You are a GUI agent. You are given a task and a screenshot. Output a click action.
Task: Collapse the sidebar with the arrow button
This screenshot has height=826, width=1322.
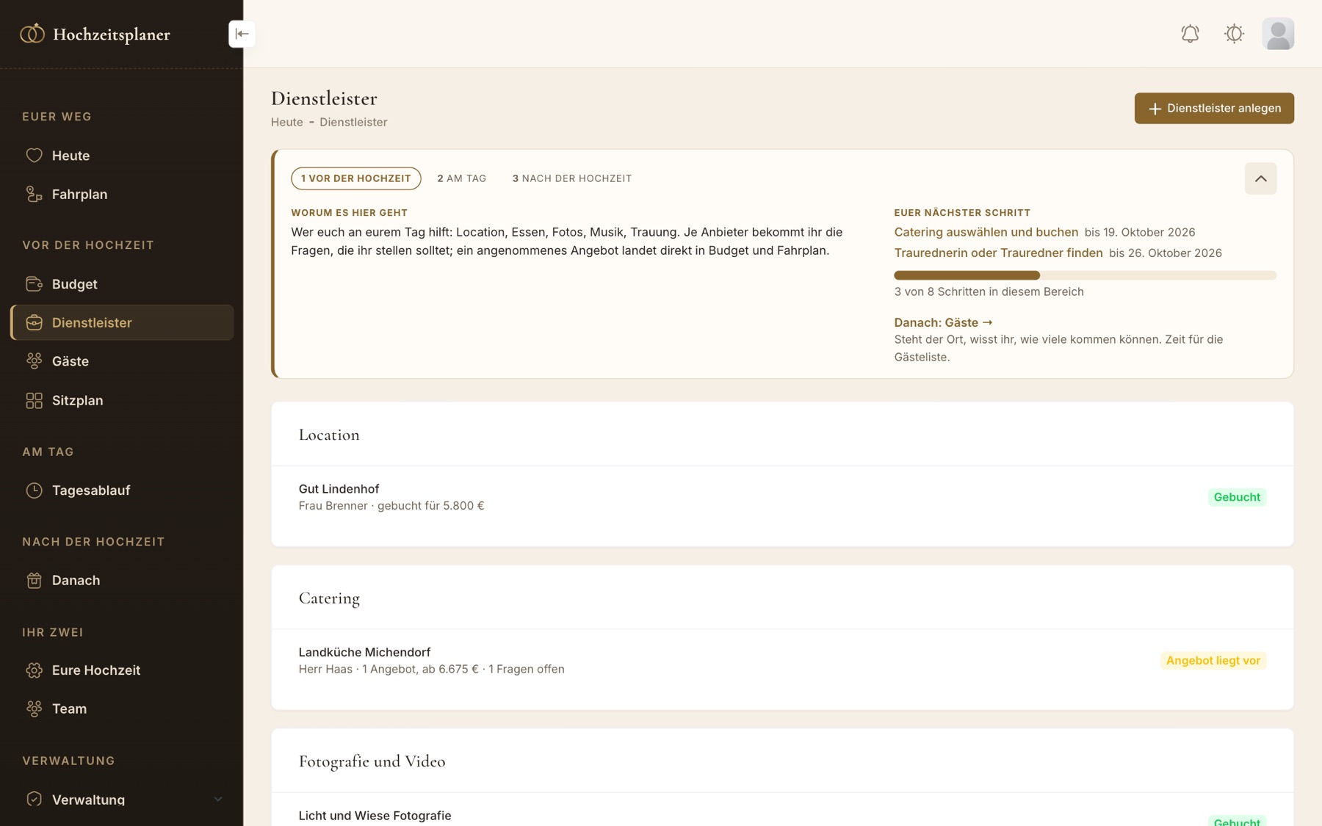pyautogui.click(x=242, y=34)
